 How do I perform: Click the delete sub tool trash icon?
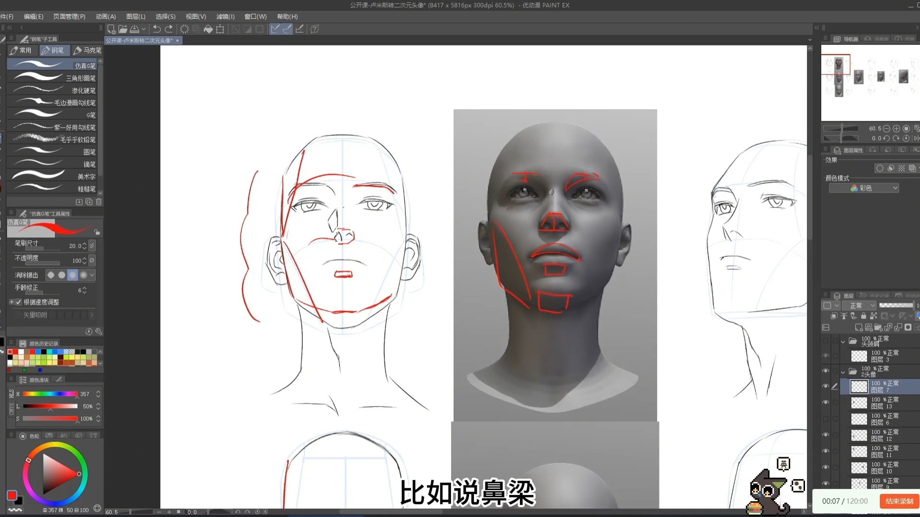[x=99, y=202]
